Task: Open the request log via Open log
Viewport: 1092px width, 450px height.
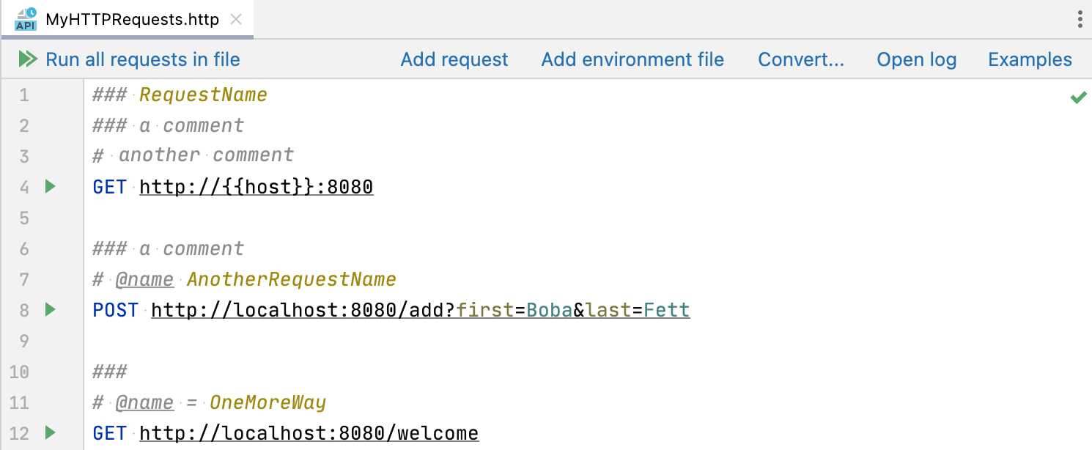Action: click(x=916, y=59)
